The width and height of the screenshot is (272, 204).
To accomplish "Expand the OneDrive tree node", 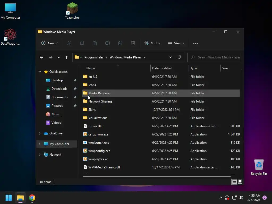I will 40,133.
